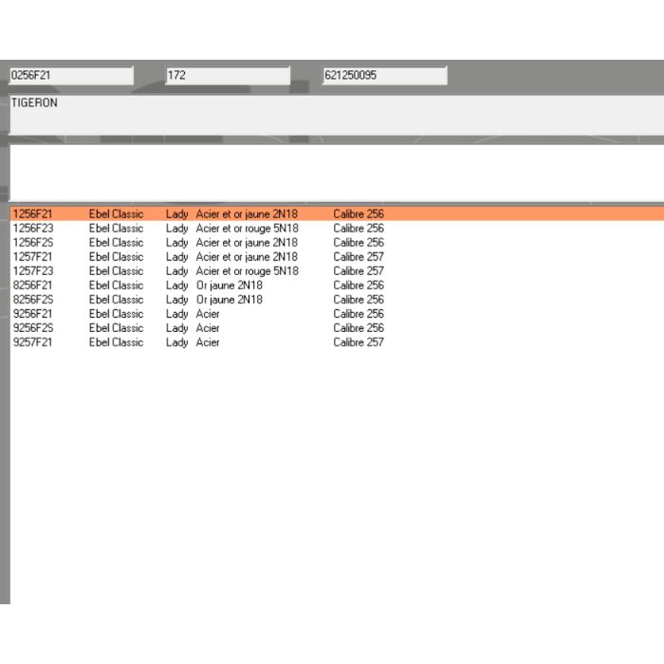The image size is (664, 664).
Task: Select the row 9257F21
Action: pyautogui.click(x=337, y=342)
